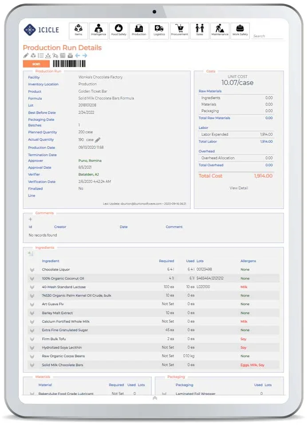This screenshot has height=425, width=307.
Task: Click the Search field
Action: 268,36
